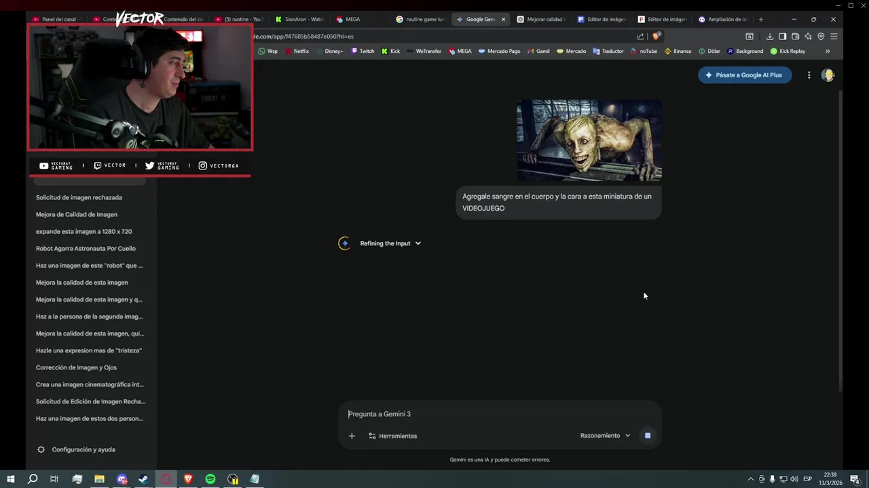
Task: Open the Twitch bookmark
Action: pyautogui.click(x=363, y=51)
